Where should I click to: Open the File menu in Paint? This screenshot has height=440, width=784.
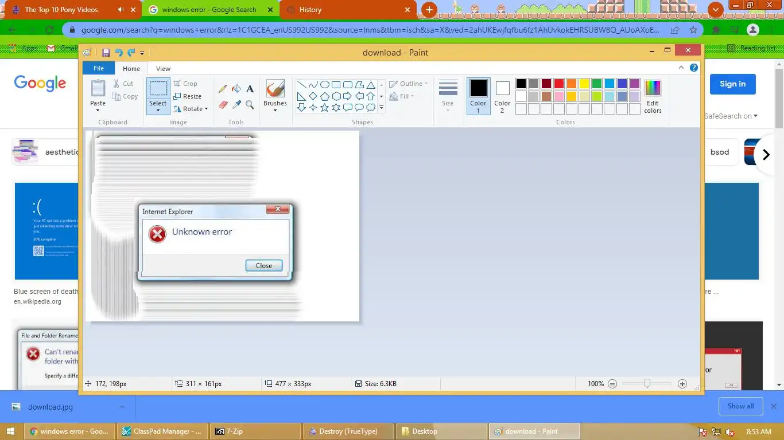tap(99, 68)
